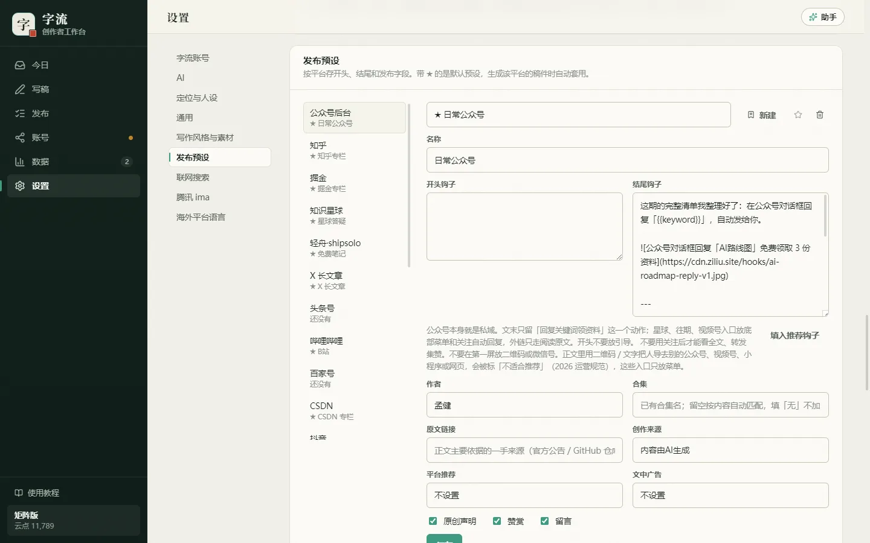Open the ★ 日常公众号 preset selector
870x543 pixels.
pyautogui.click(x=579, y=115)
